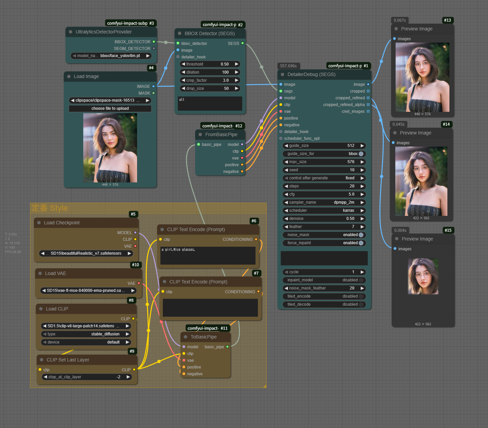Screen dimensions: 488x428
Task: Open the scheduler karras selector
Action: point(324,210)
